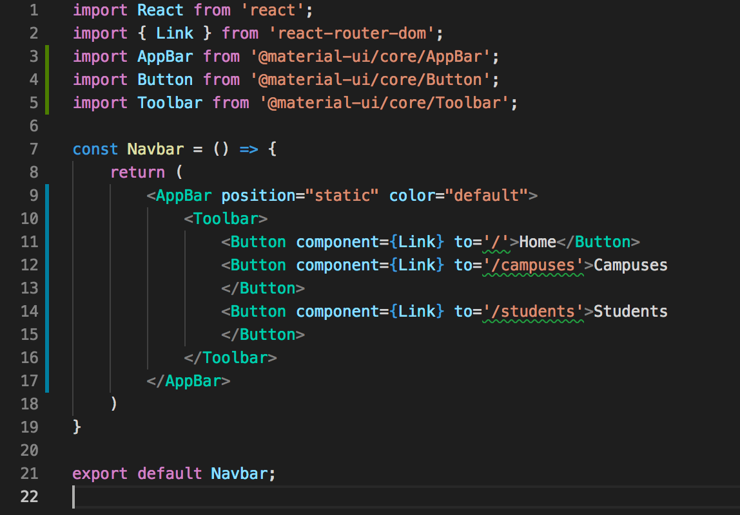The image size is (740, 515).
Task: Click the opening <Toolbar> tag on line 10
Action: point(226,218)
